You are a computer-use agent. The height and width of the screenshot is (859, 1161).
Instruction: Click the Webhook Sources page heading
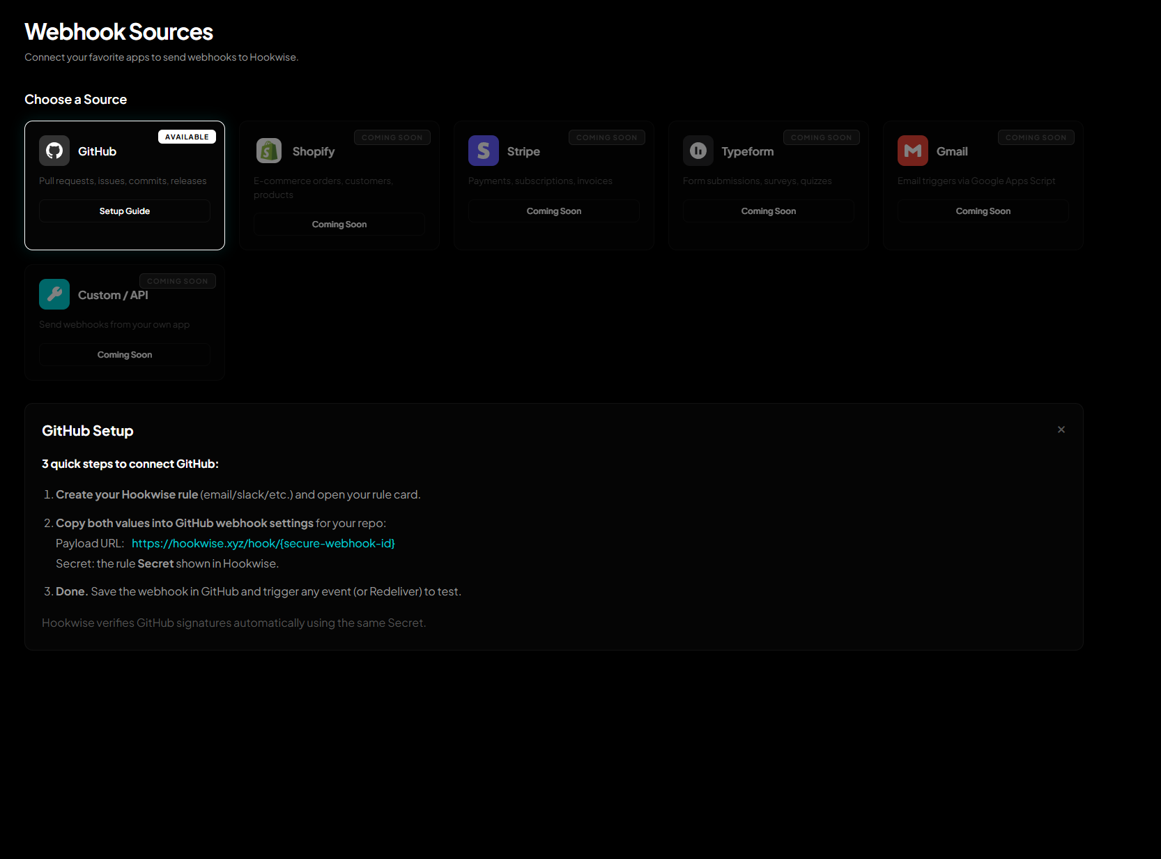click(118, 31)
